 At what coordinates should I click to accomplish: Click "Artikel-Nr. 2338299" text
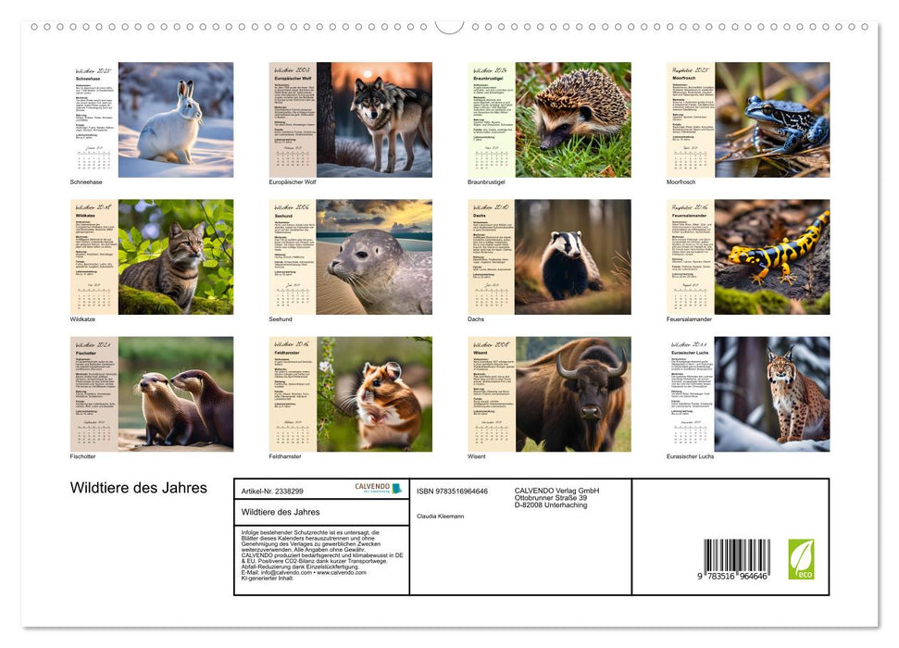coord(272,492)
